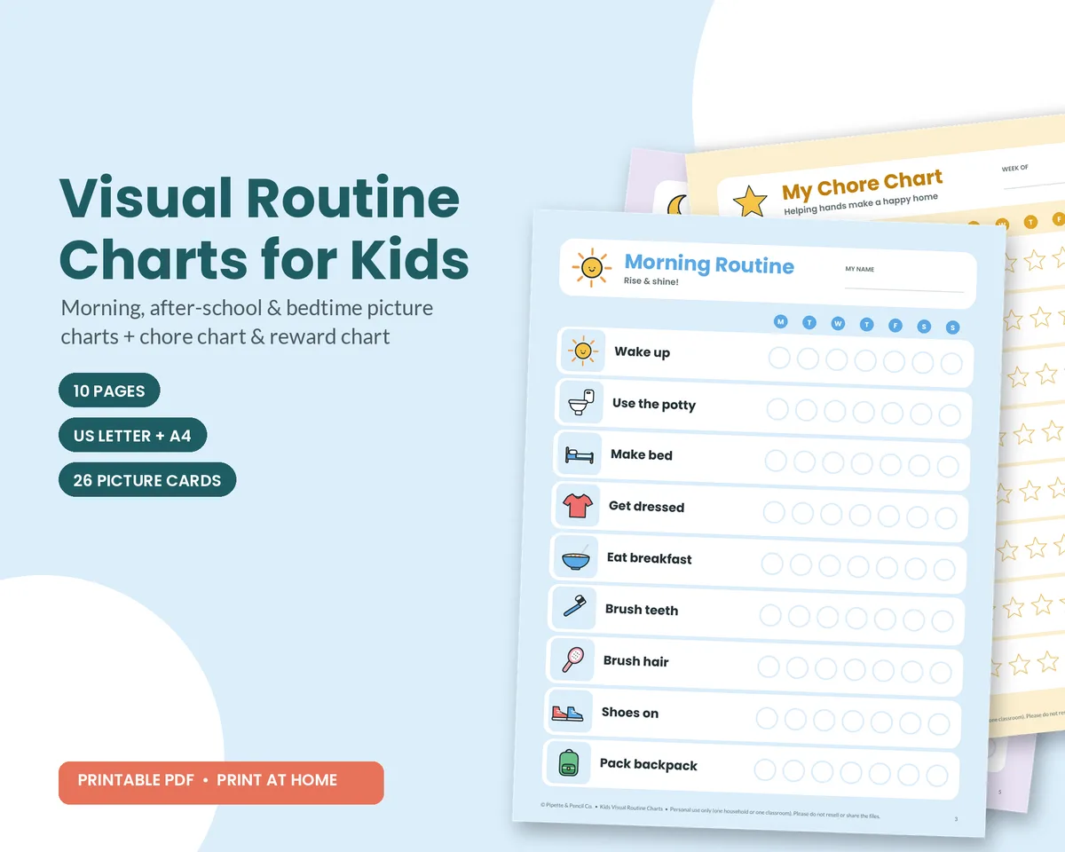Viewport: 1065px width, 852px height.
Task: Click the Shoes on label
Action: point(629,713)
